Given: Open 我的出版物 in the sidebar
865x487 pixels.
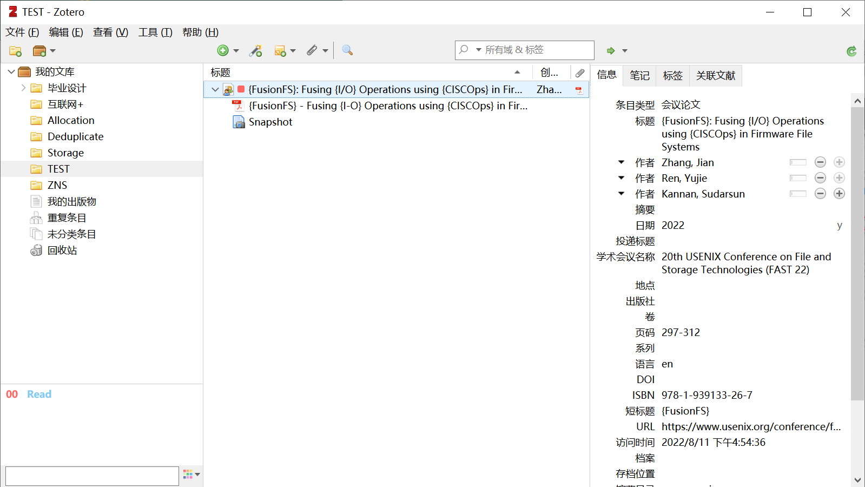Looking at the screenshot, I should coord(71,201).
